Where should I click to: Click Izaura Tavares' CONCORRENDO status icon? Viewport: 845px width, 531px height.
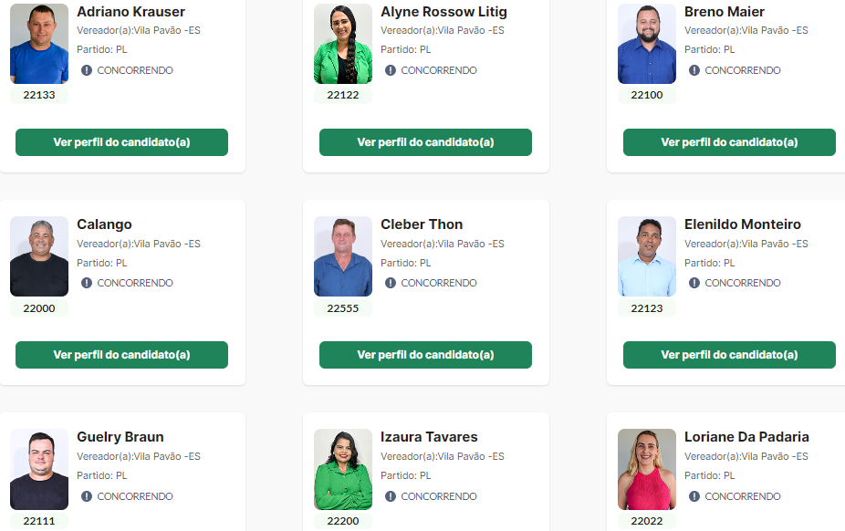click(x=391, y=496)
